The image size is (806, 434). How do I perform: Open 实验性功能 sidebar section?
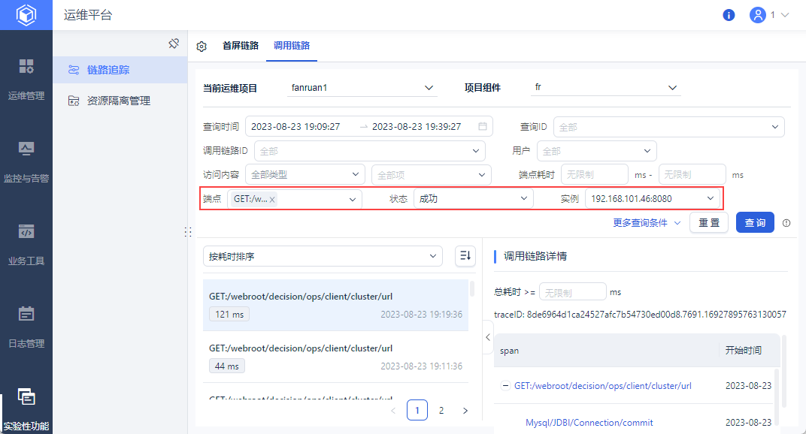point(26,409)
